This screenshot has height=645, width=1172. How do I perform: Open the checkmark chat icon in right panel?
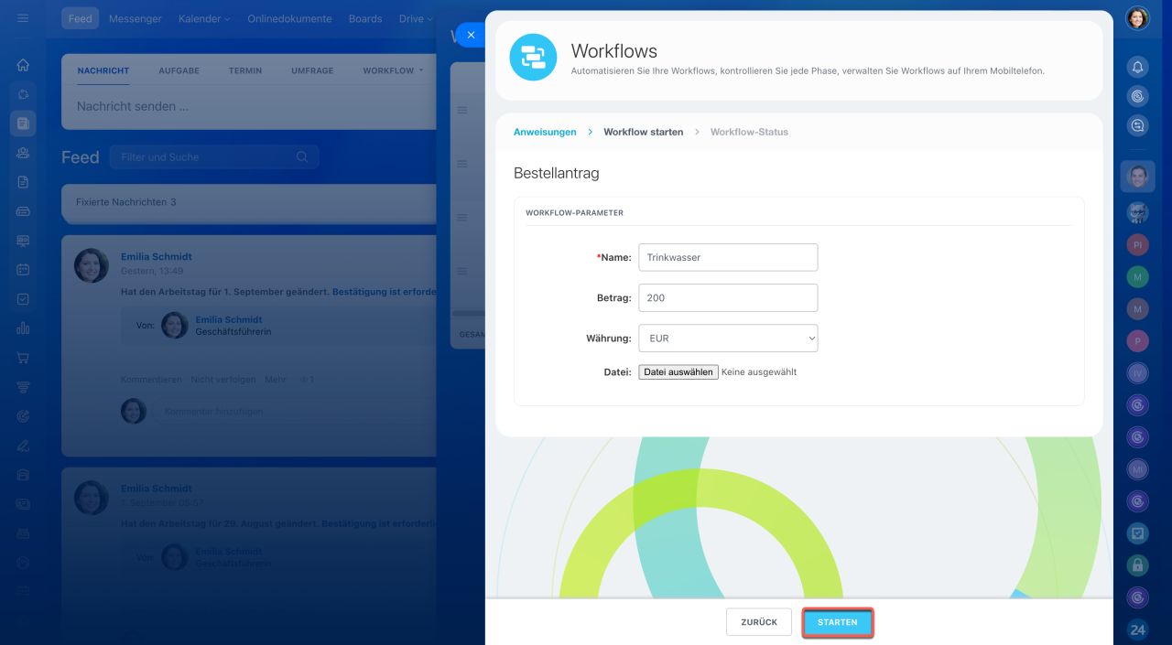point(1137,532)
